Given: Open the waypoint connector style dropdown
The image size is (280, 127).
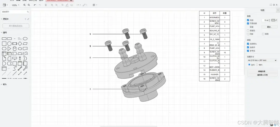Looking at the screenshot, I should pyautogui.click(x=85, y=5).
